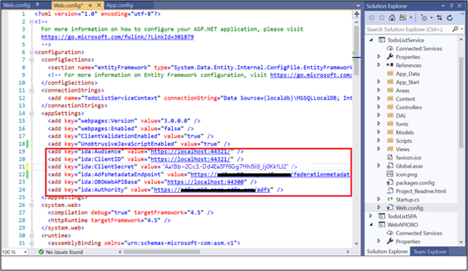Click the magnifier search icon in Solution Explorer
This screenshot has height=271, width=468.
[455, 29]
